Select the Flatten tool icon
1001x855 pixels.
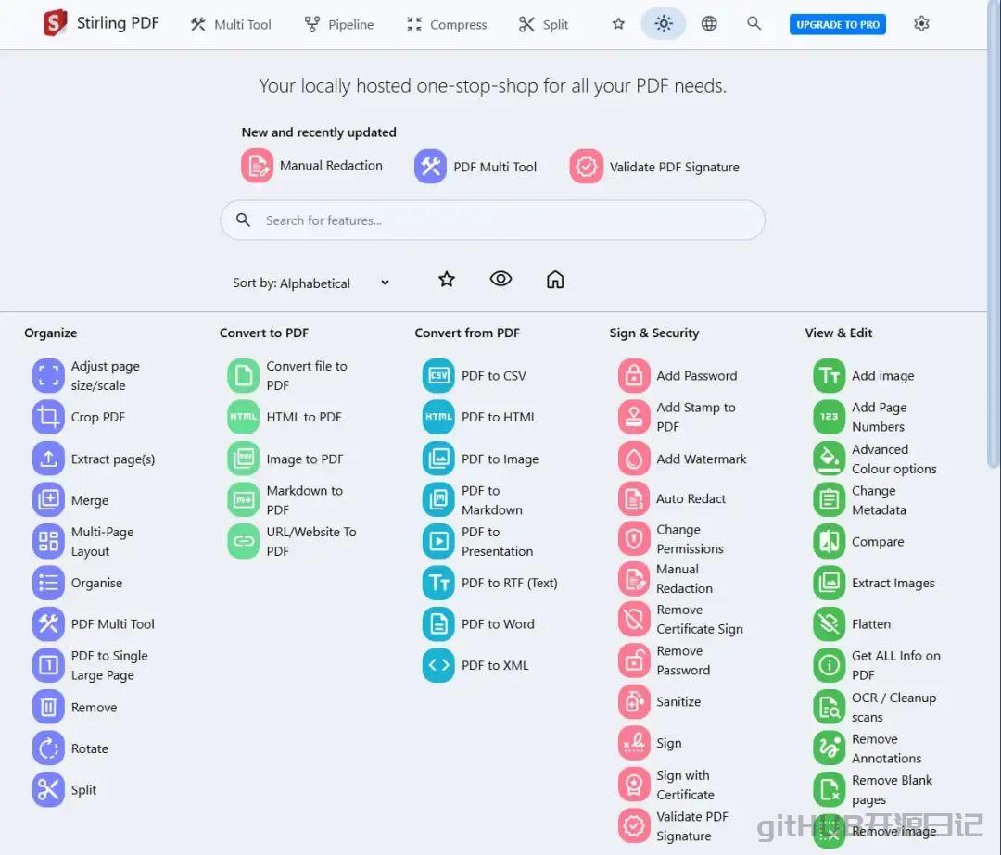[830, 623]
